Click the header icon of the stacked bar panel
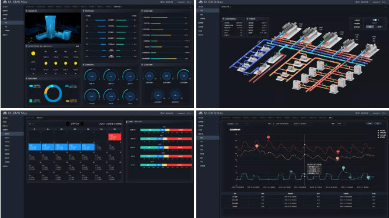This screenshot has width=389, height=218. pyautogui.click(x=128, y=122)
